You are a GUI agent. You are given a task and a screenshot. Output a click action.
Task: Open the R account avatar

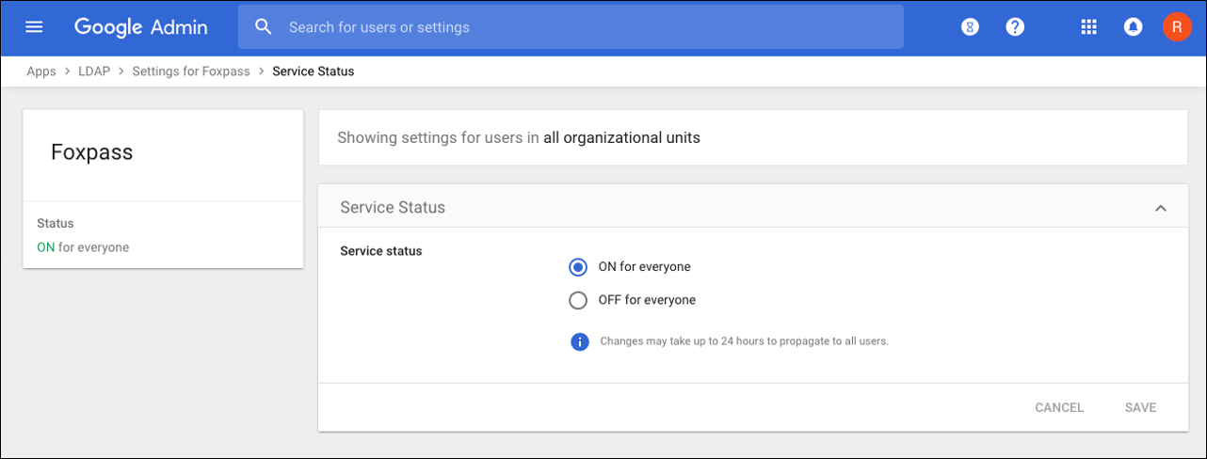click(1177, 27)
